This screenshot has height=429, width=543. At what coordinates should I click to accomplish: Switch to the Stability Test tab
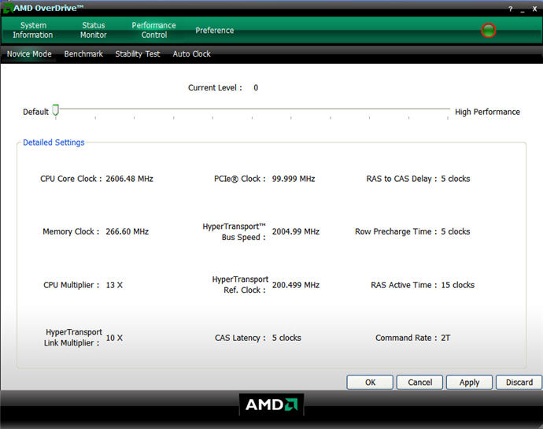pos(138,54)
